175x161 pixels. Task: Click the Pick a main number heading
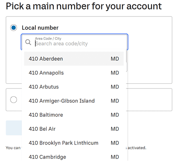(x=84, y=6)
